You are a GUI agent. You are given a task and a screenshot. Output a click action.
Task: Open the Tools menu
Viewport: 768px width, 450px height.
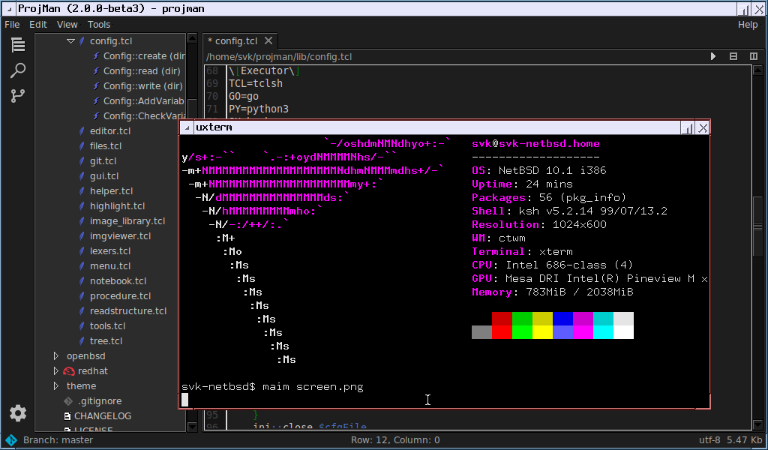point(99,25)
